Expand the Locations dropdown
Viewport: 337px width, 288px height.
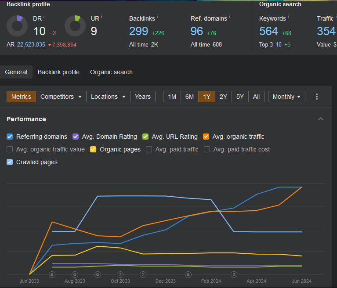(x=108, y=97)
